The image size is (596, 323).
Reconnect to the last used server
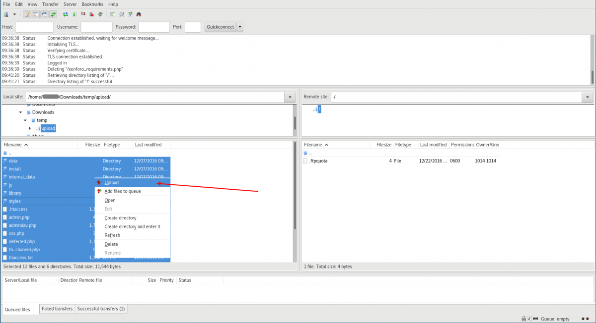(x=100, y=14)
